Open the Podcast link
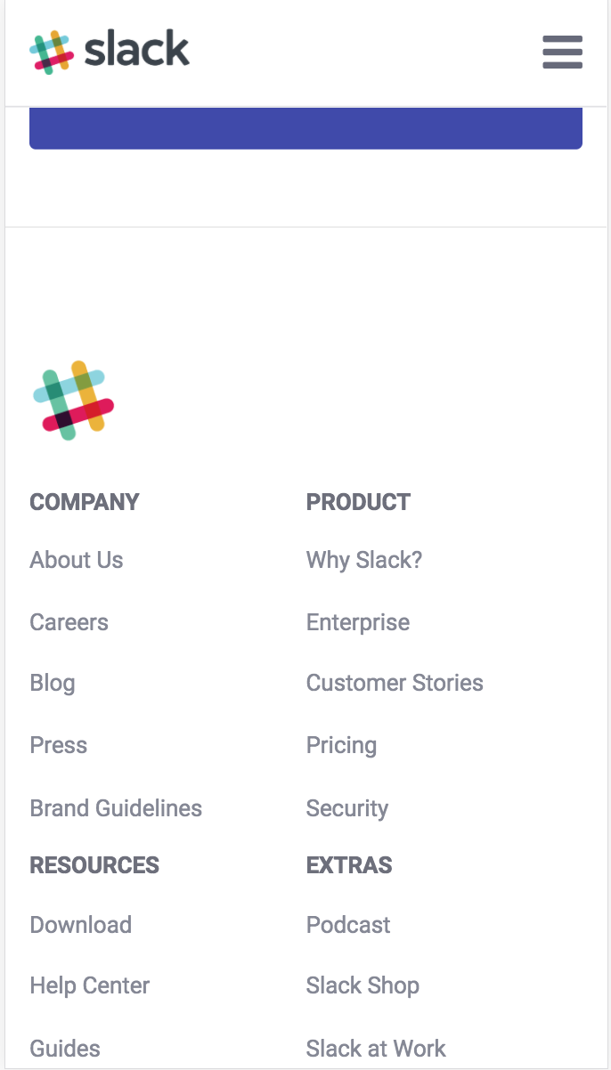 coord(348,925)
